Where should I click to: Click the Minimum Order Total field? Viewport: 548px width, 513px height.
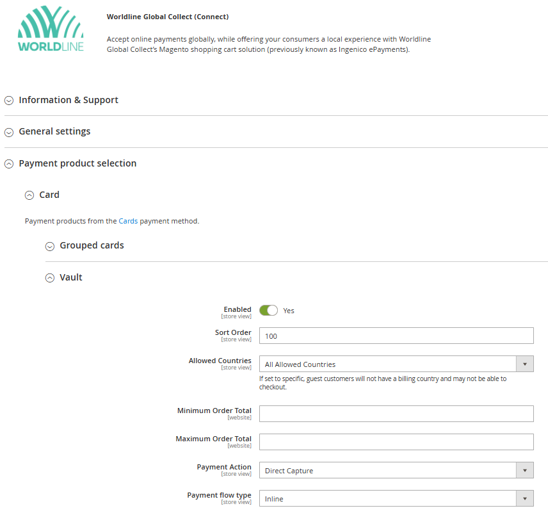coord(396,413)
